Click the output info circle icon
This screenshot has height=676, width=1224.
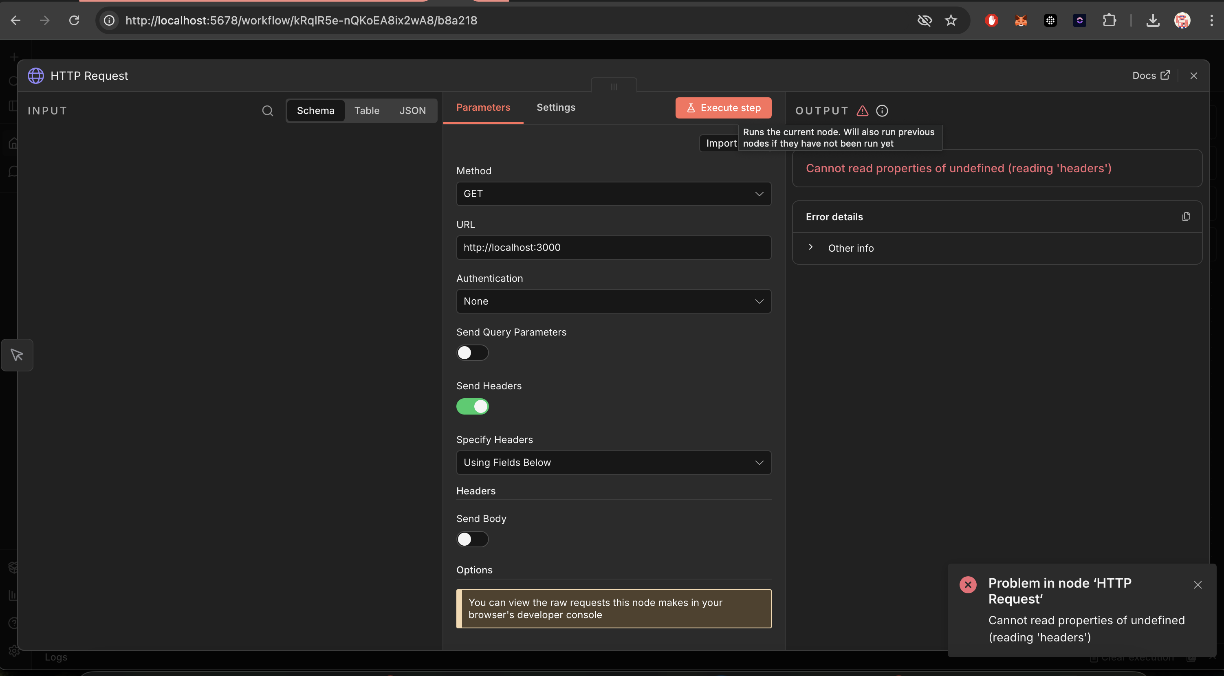point(882,111)
